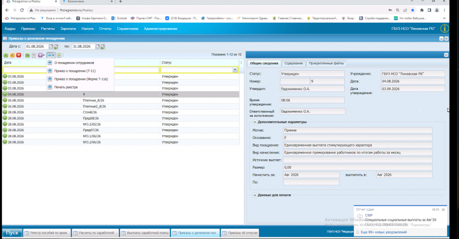459x239 pixels.
Task: Sort the table by the Статус column header
Action: coord(200,63)
